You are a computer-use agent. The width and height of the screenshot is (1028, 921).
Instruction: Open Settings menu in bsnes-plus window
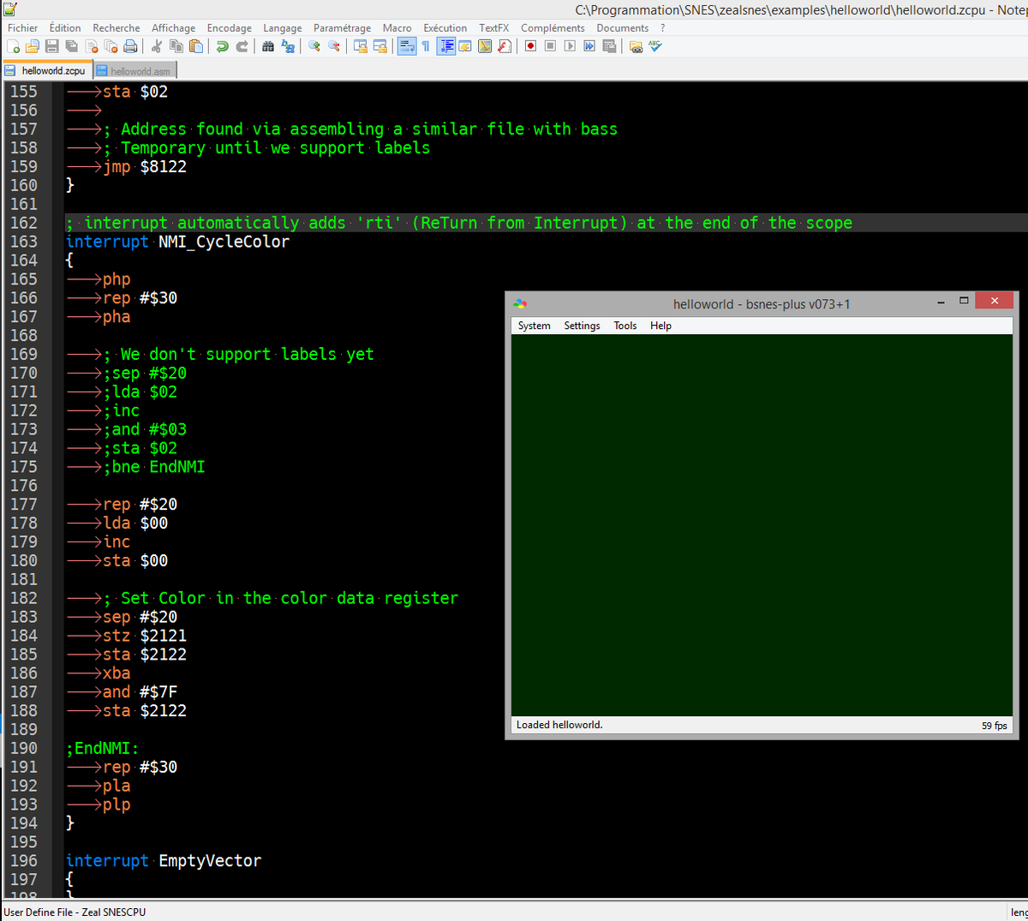click(583, 326)
